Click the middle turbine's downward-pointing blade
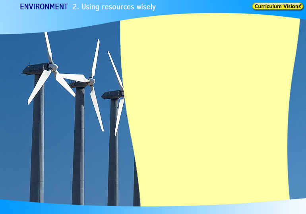The image size is (306, 214). coord(97,107)
